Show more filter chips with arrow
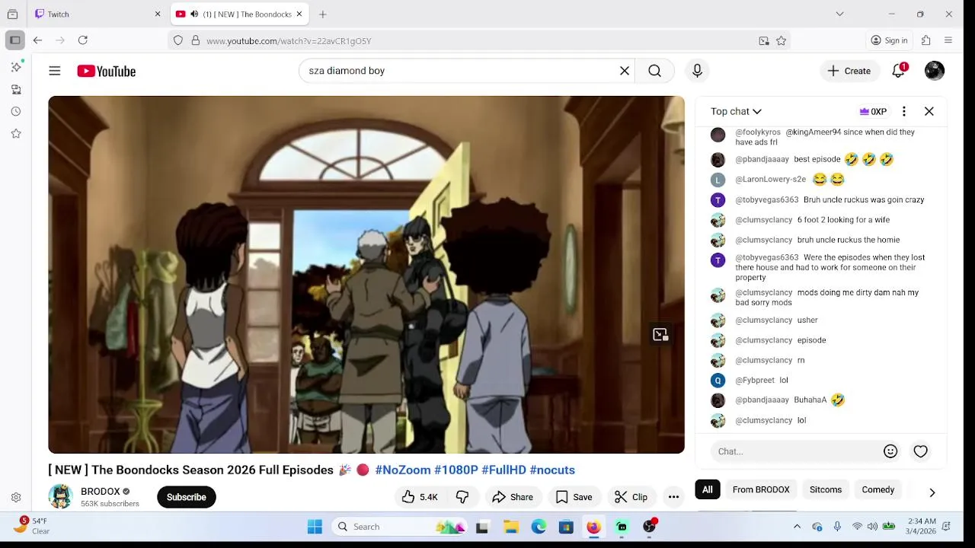The height and width of the screenshot is (548, 975). tap(932, 492)
